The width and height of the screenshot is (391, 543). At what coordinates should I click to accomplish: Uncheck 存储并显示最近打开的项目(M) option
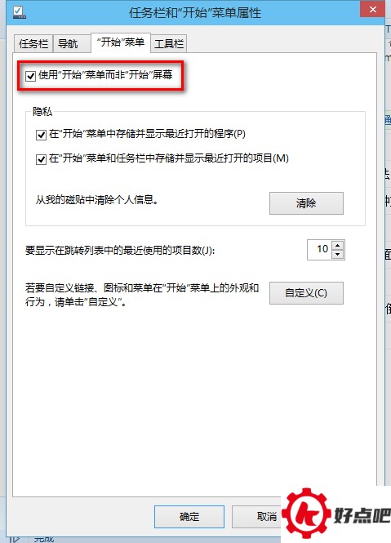tap(41, 159)
